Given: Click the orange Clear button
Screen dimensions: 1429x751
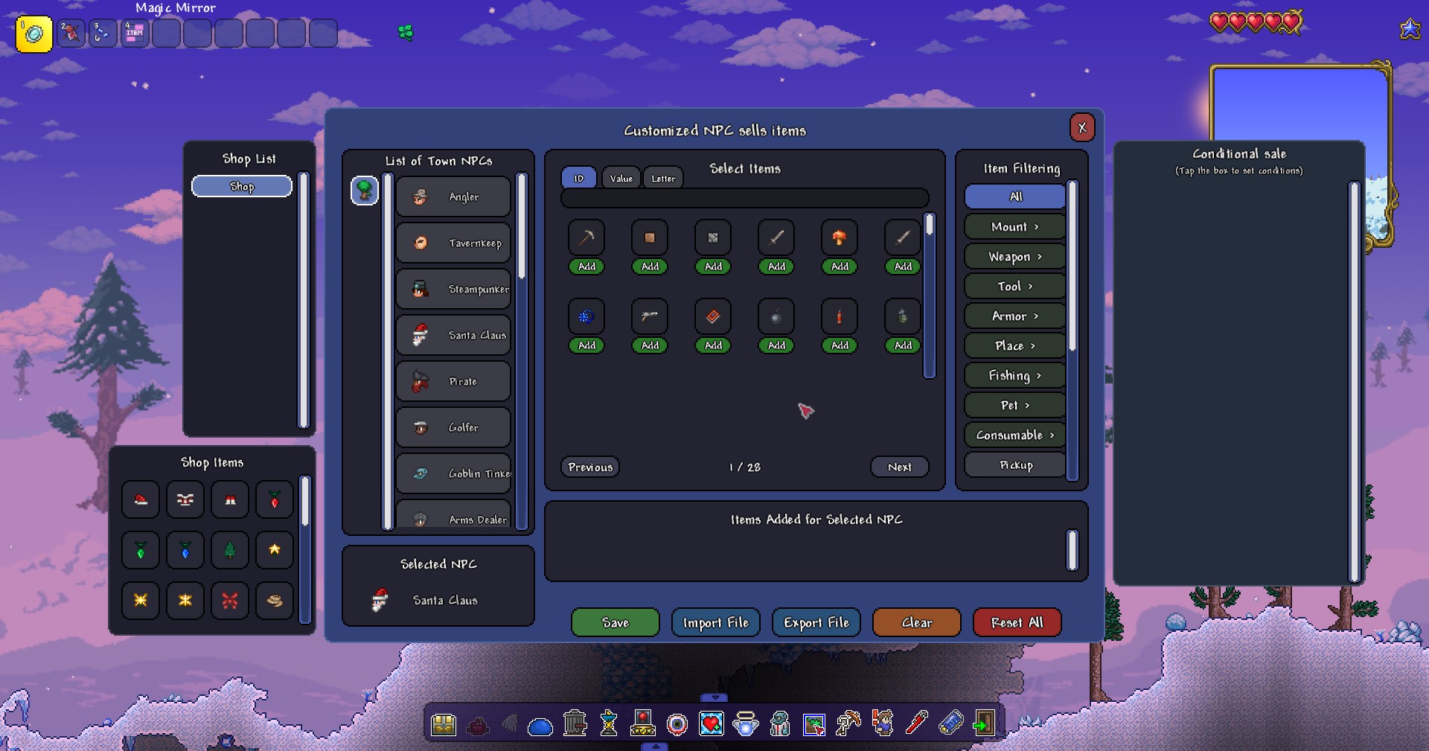Looking at the screenshot, I should [x=916, y=622].
